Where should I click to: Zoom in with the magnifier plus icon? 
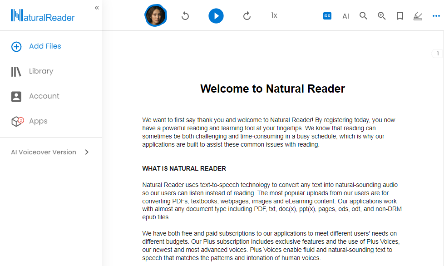tap(382, 16)
